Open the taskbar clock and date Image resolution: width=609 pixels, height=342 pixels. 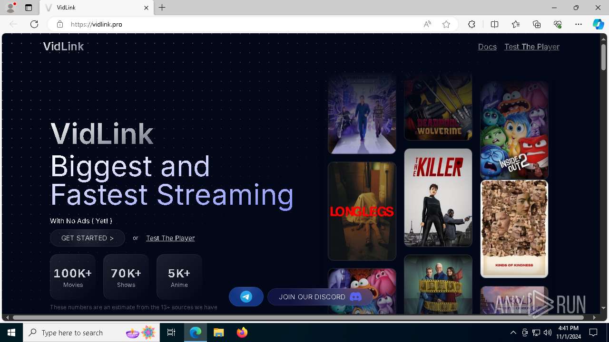(x=568, y=332)
